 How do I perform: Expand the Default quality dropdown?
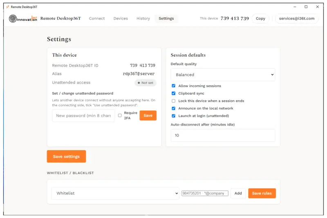click(x=223, y=75)
